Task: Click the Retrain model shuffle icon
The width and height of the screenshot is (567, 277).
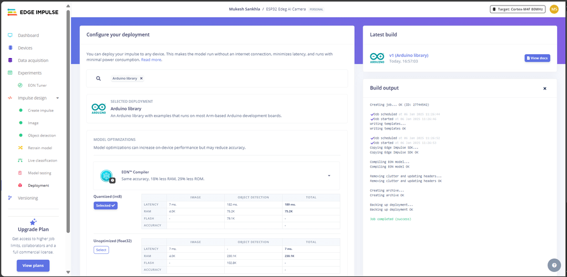Action: tap(20, 148)
